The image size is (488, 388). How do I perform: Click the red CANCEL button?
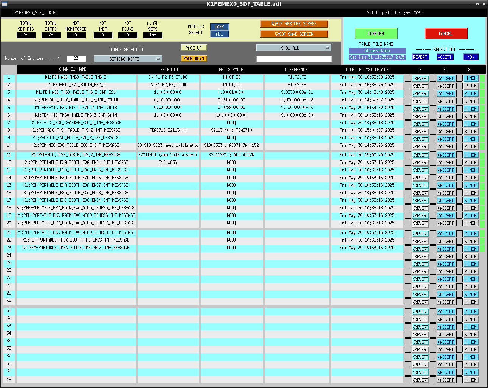tap(446, 34)
